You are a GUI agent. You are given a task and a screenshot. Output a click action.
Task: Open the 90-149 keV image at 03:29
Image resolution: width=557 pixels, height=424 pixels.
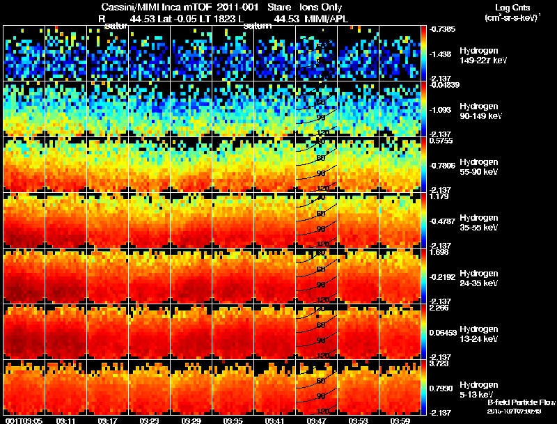tap(191, 109)
